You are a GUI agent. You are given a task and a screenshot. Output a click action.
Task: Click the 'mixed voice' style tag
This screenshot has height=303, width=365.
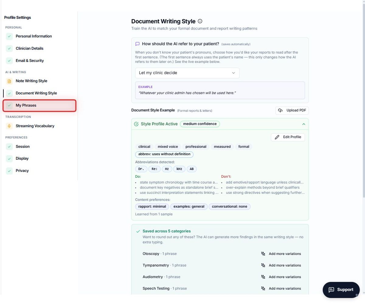click(168, 147)
